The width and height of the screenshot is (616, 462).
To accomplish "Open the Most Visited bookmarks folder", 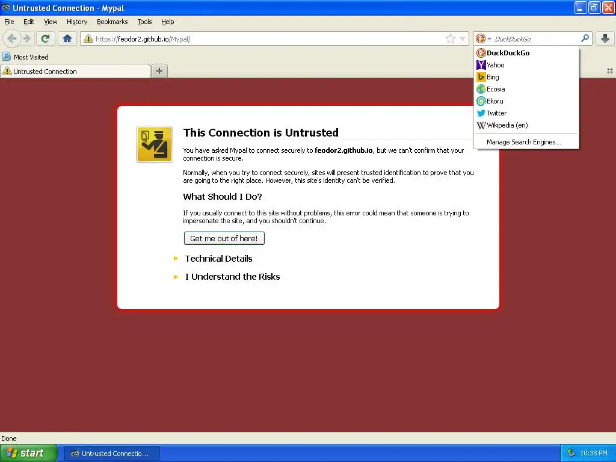I will click(25, 57).
